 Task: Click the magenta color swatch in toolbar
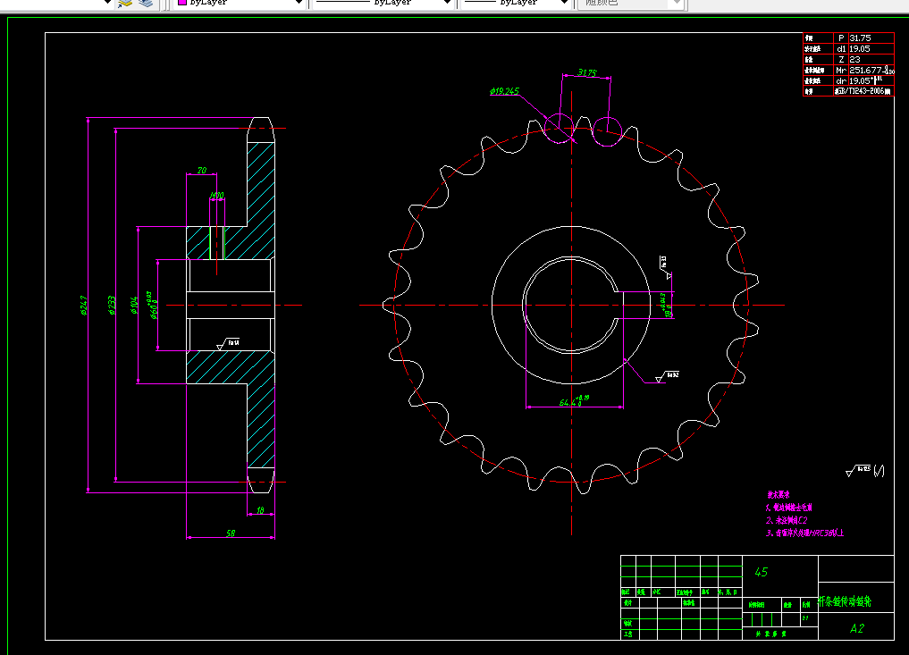pyautogui.click(x=182, y=3)
